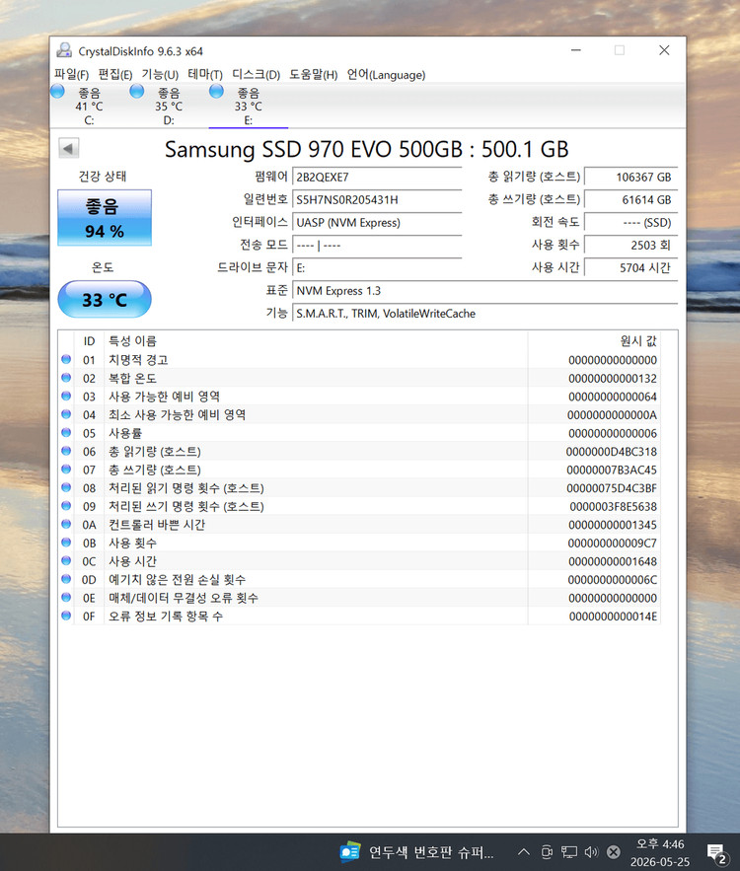This screenshot has width=740, height=871.
Task: Click the status dot of row 01
Action: tap(66, 359)
